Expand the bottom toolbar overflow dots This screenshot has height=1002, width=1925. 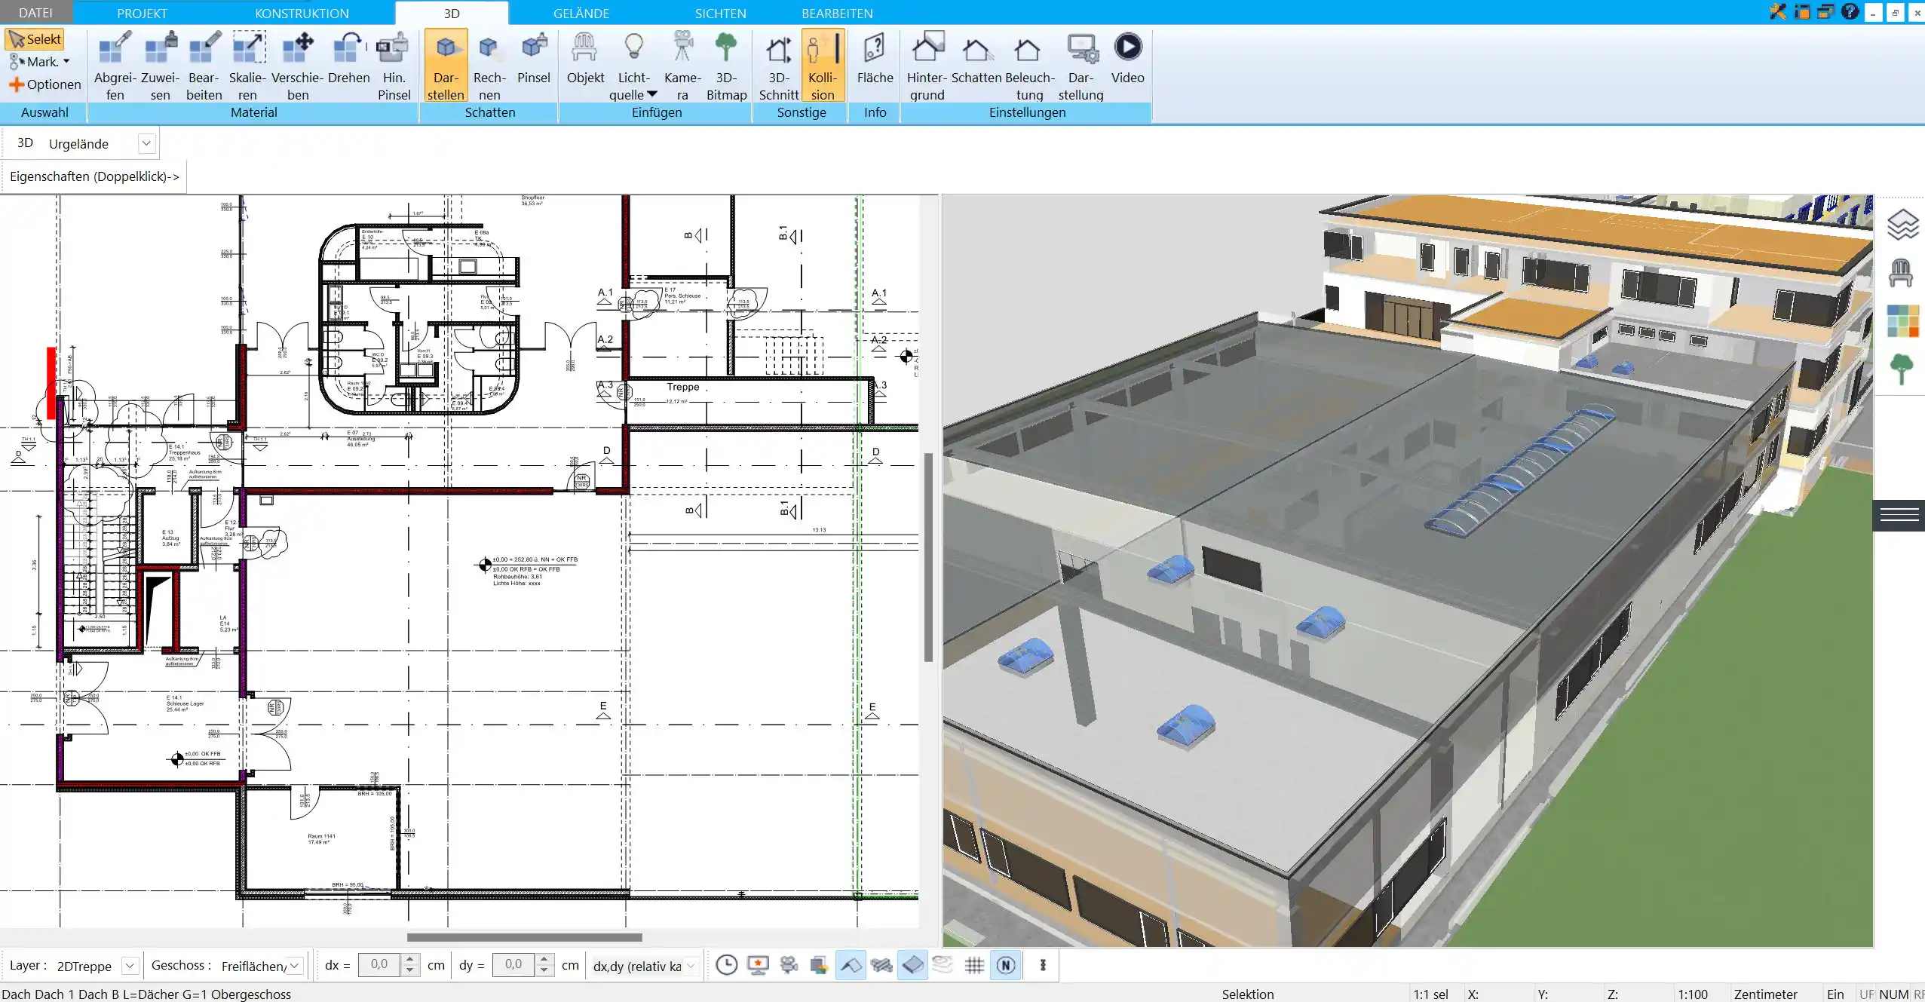point(1043,965)
